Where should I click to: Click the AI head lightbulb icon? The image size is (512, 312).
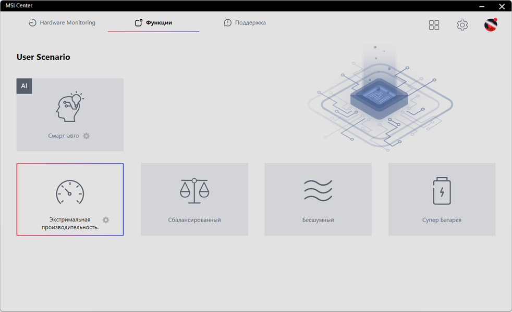click(69, 107)
